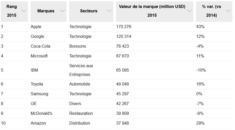The image size is (235, 130).
Task: Expand the Marques column filter arrow
Action: pyautogui.click(x=62, y=11)
